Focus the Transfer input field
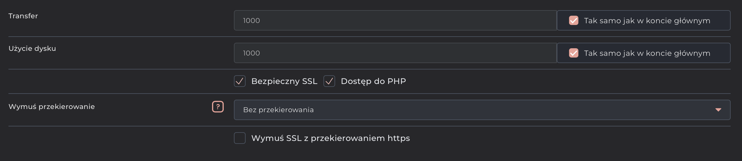The height and width of the screenshot is (161, 742). pos(395,21)
